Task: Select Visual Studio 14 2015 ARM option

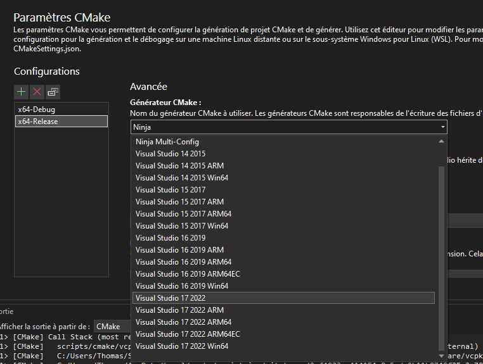Action: (179, 166)
